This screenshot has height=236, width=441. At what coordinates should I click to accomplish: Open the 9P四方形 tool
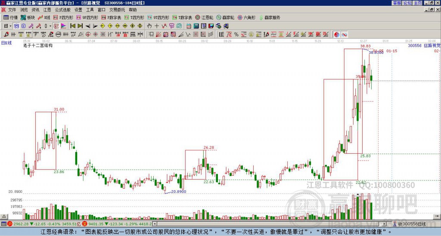pyautogui.click(x=87, y=17)
